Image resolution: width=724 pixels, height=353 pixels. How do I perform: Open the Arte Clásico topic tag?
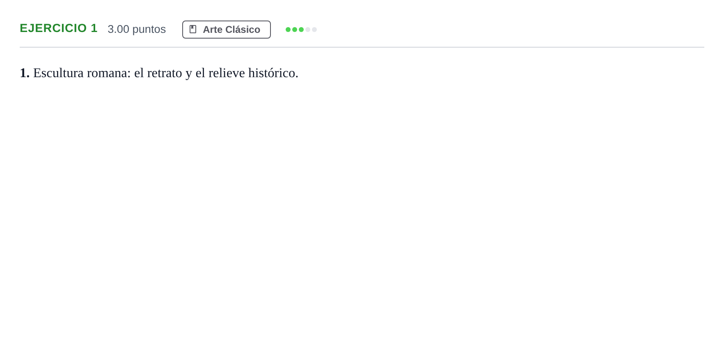click(x=227, y=30)
